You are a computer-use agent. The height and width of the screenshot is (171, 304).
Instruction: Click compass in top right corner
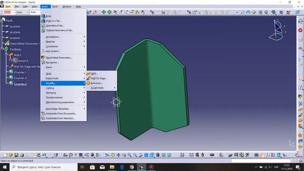click(277, 29)
